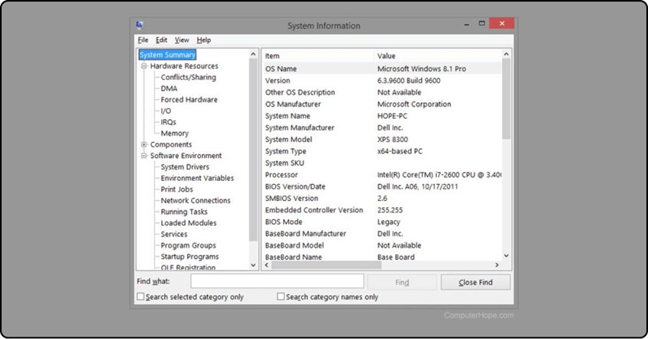
Task: Click horizontal scrollbar right arrow
Action: coord(497,265)
